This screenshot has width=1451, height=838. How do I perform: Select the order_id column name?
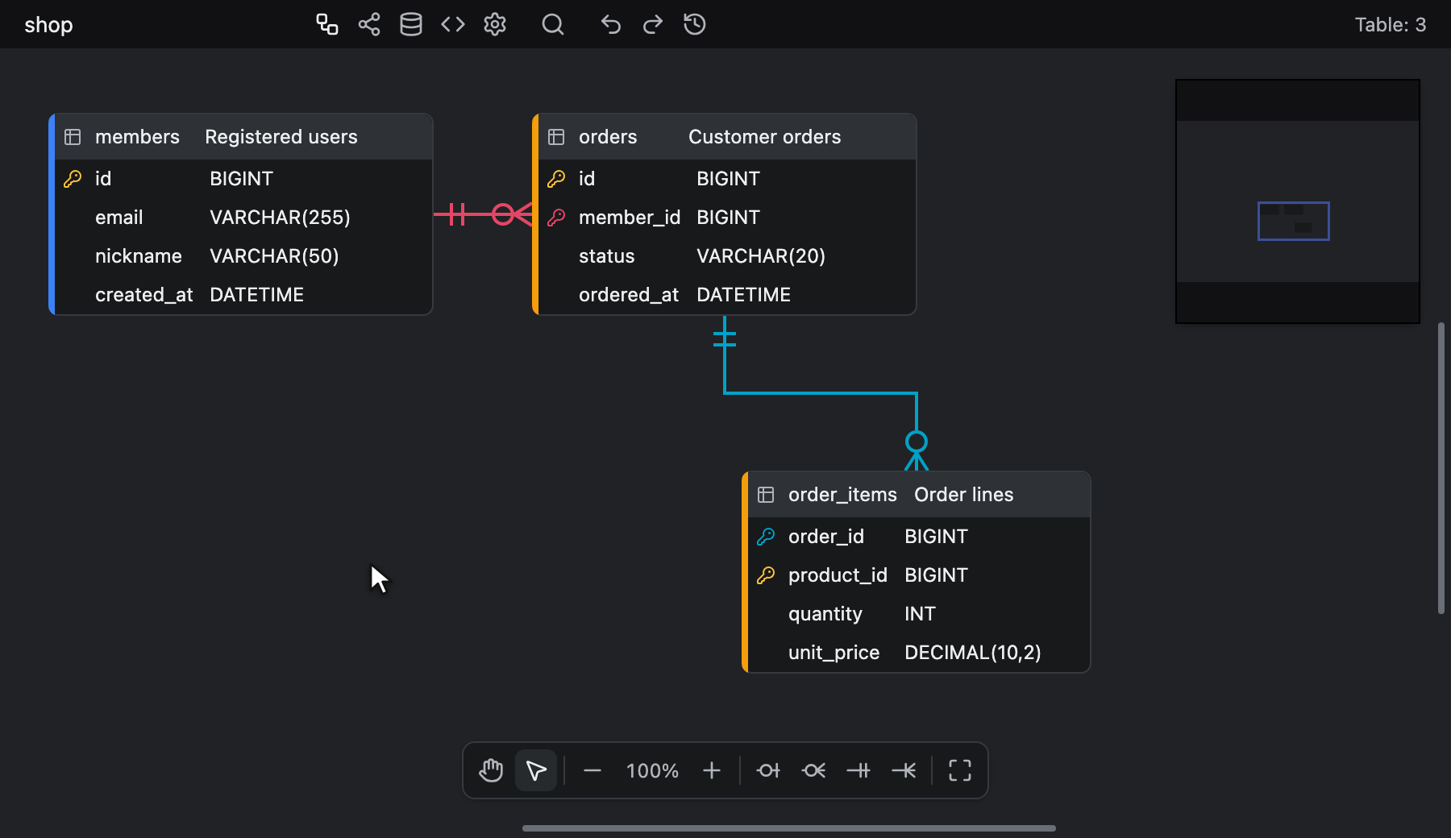point(826,537)
